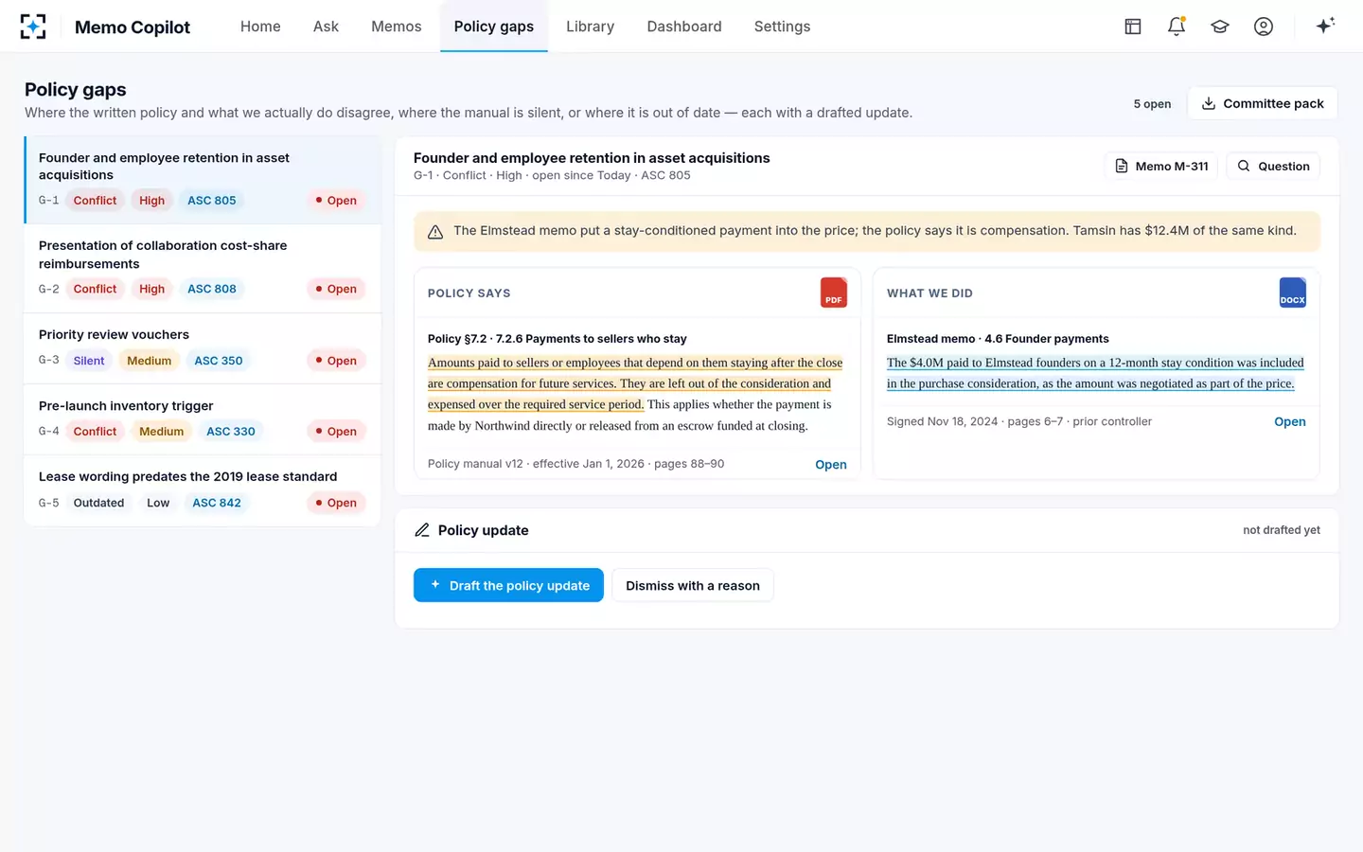Screen dimensions: 1363x852
Task: Click the Open status on G-5
Action: (336, 503)
